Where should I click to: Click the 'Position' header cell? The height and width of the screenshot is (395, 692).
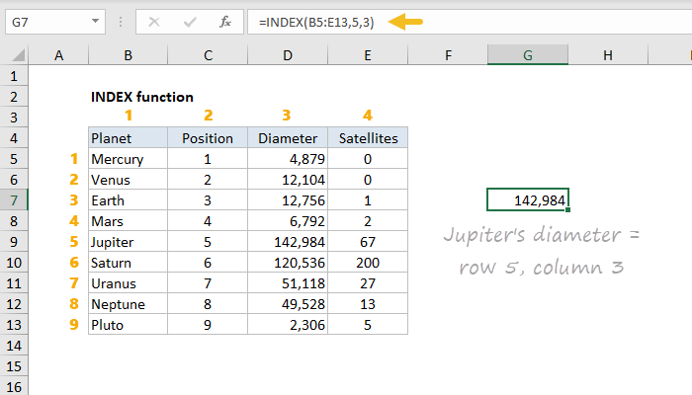click(208, 138)
